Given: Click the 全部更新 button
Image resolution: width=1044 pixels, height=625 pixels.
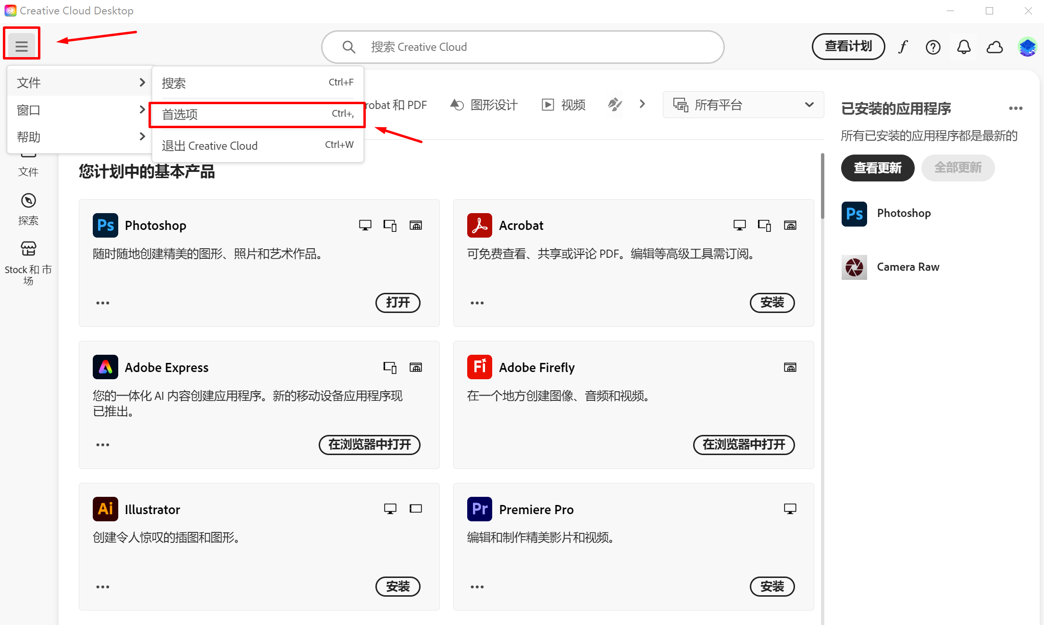Looking at the screenshot, I should [x=958, y=168].
